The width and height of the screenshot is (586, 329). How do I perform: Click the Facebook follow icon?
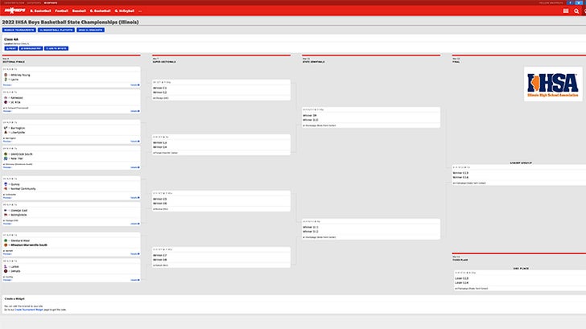pos(570,2)
